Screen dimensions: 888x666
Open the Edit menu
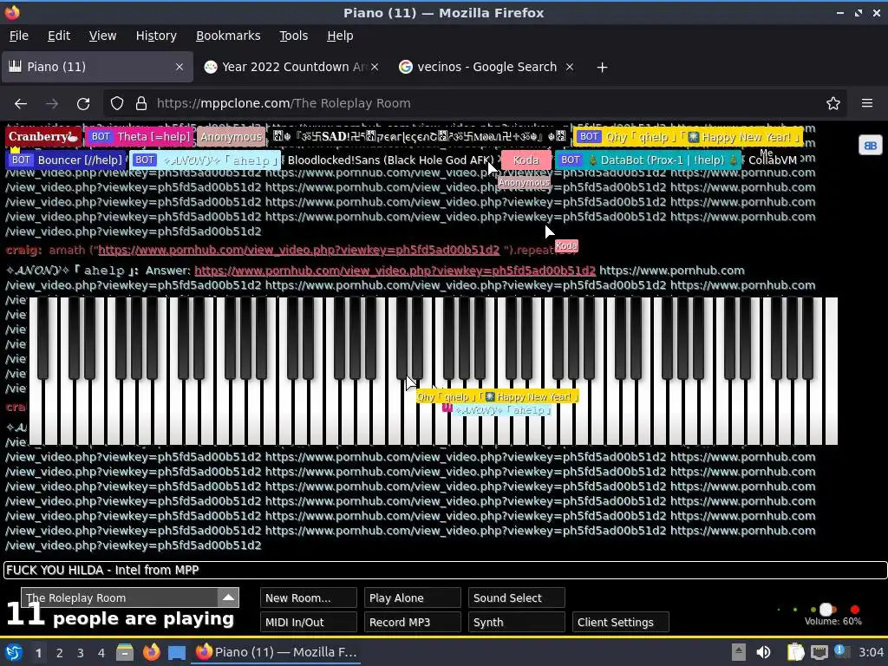pyautogui.click(x=59, y=36)
